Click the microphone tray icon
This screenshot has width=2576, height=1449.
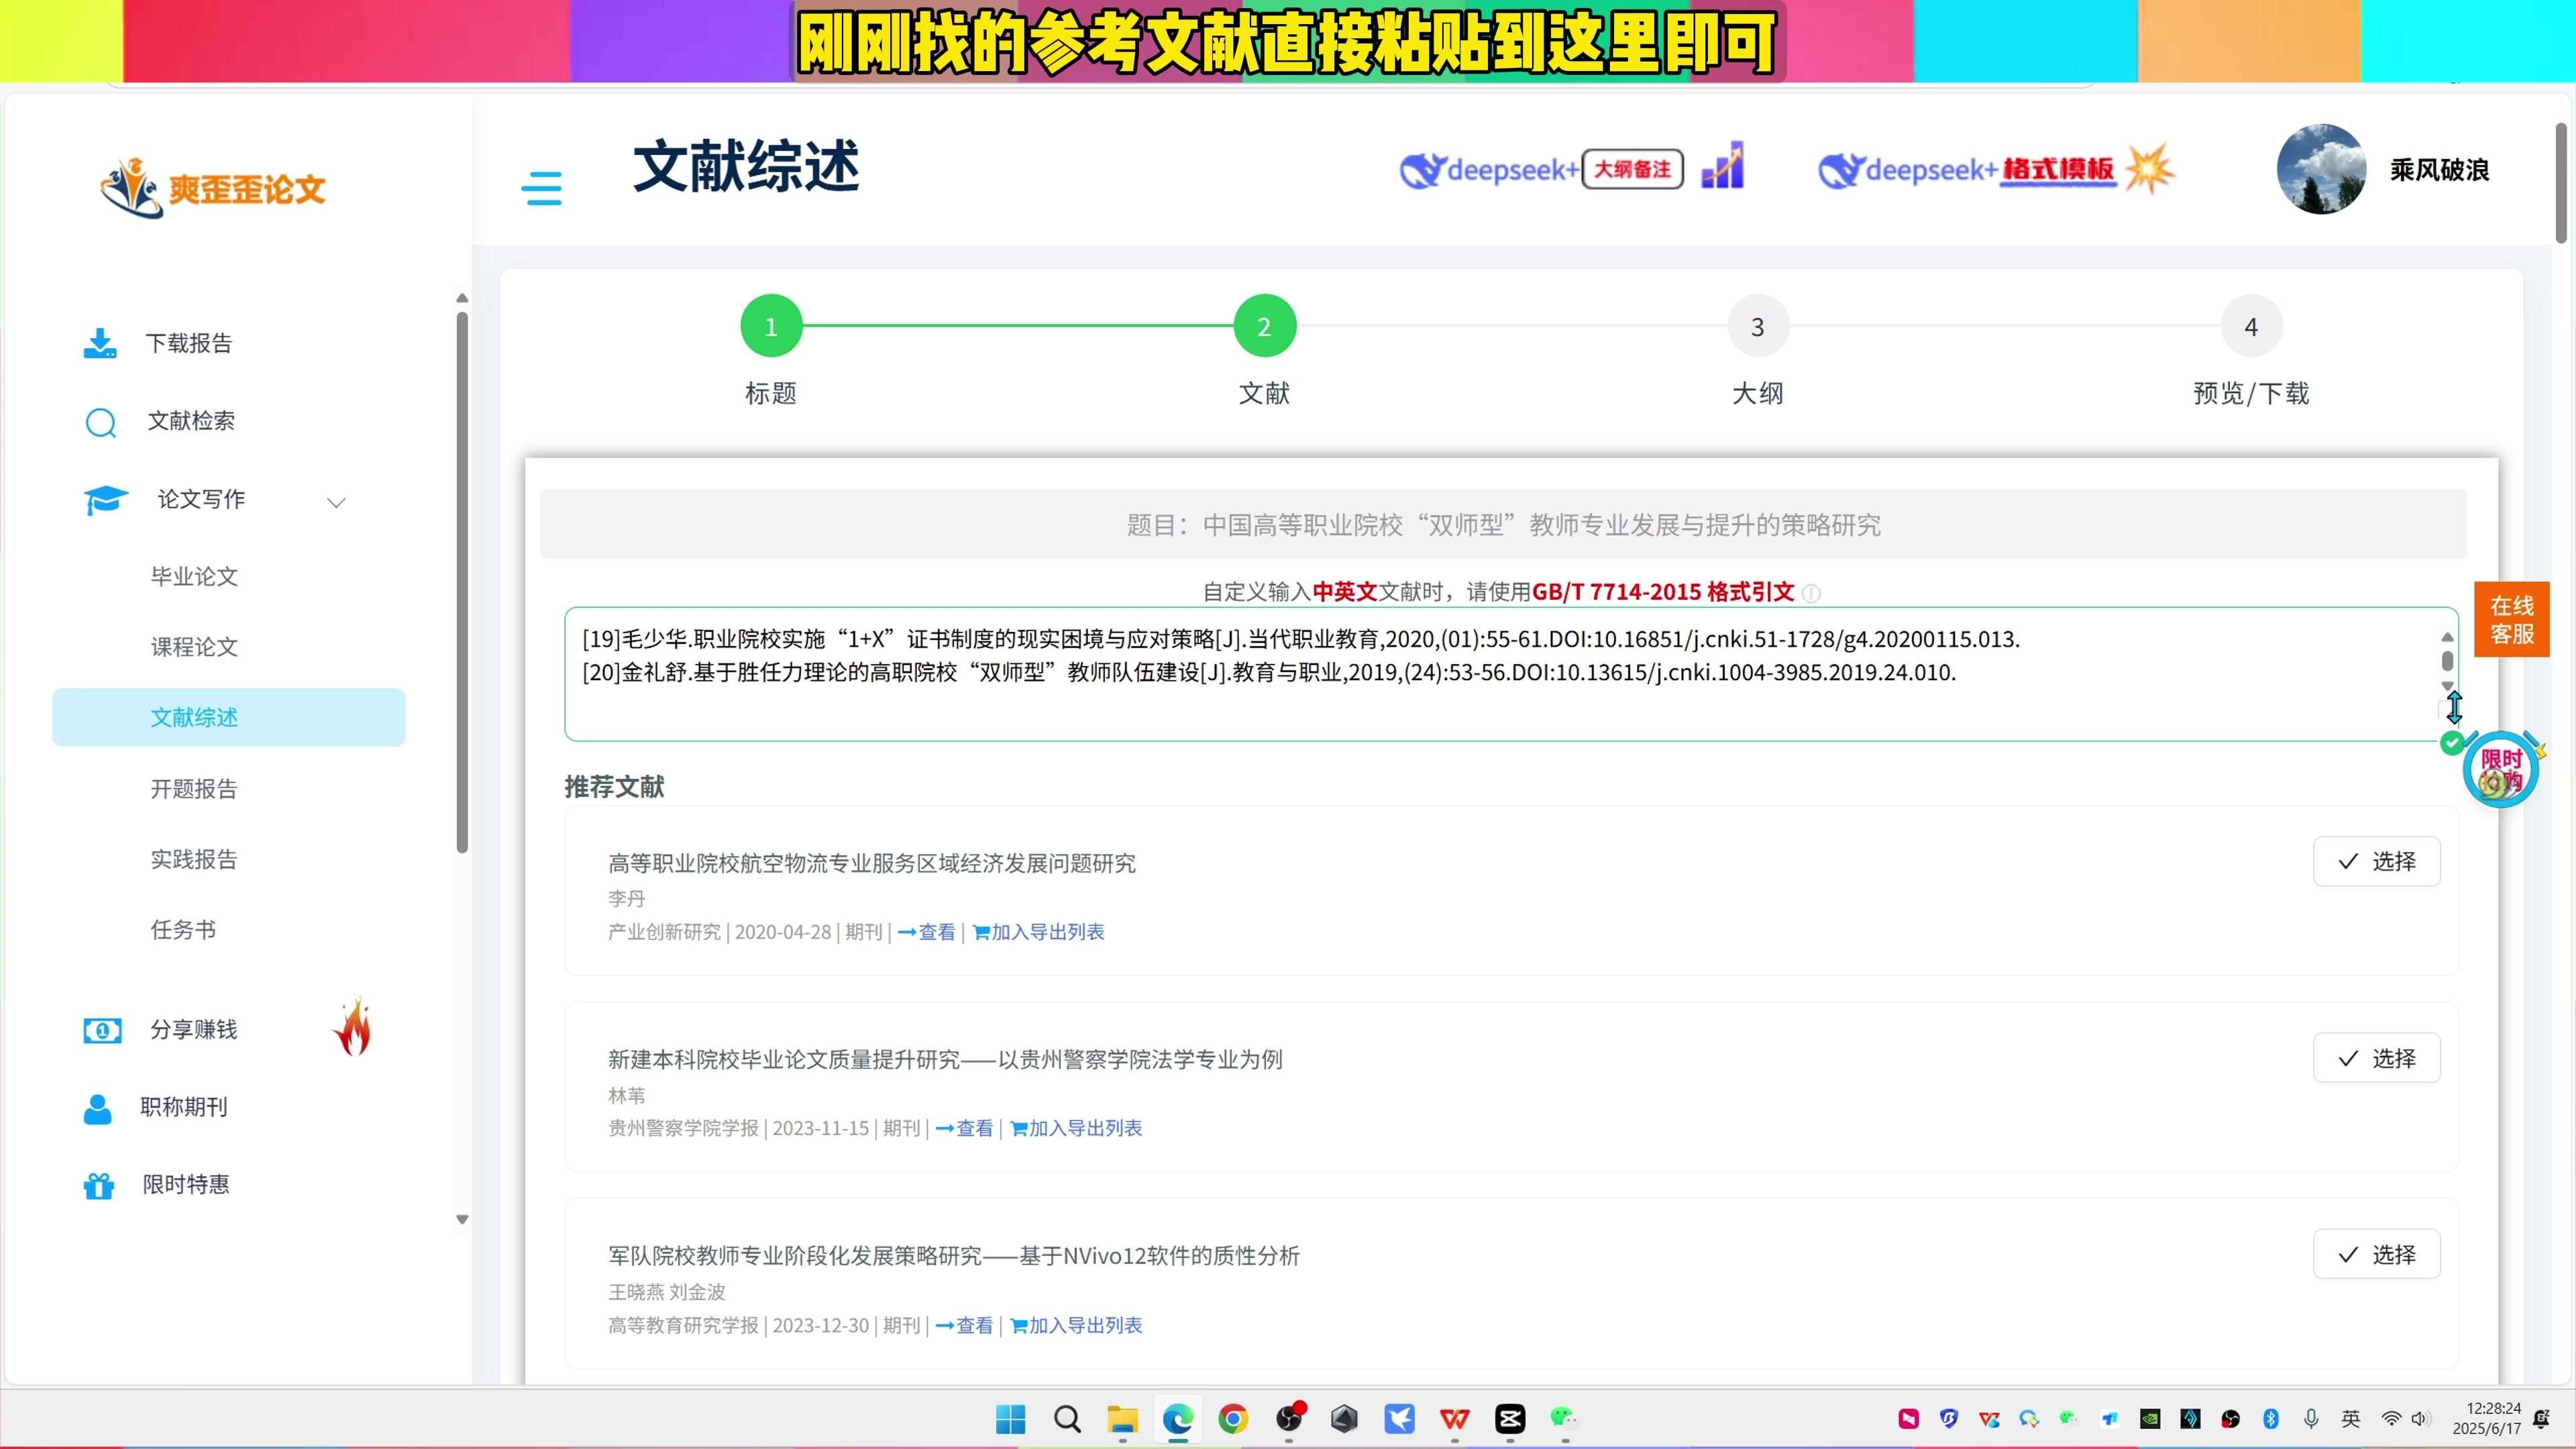pos(2311,1419)
